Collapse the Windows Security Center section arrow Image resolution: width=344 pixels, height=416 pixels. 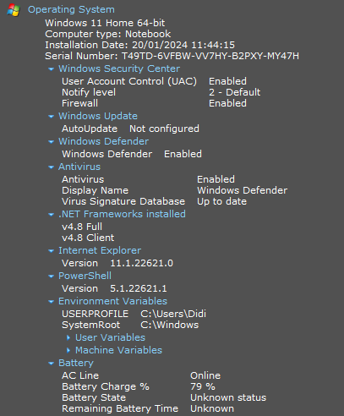51,69
